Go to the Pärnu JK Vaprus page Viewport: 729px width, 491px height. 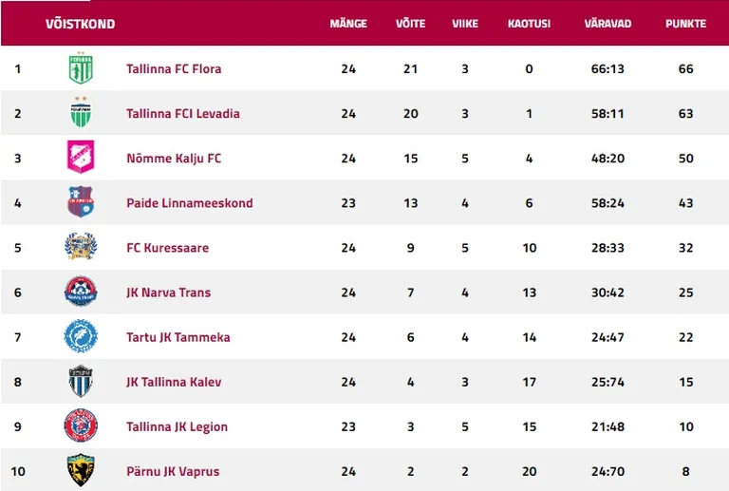(173, 471)
